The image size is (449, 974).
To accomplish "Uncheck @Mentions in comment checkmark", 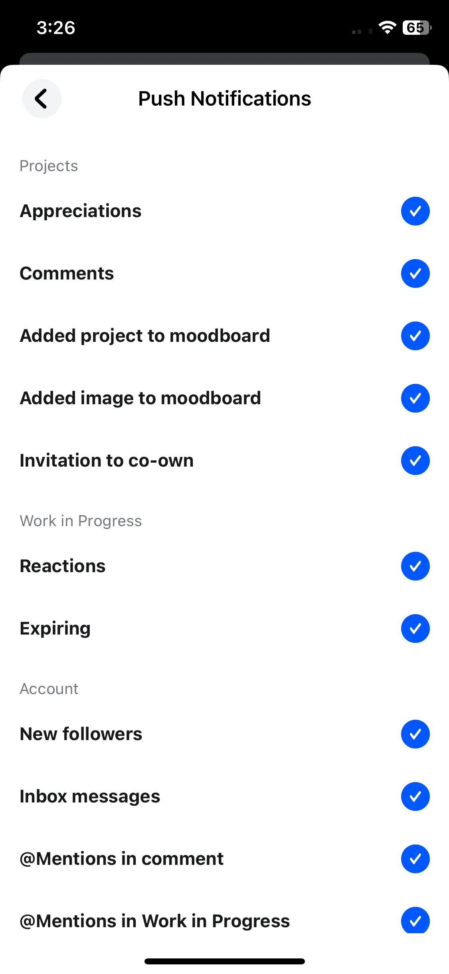I will [415, 859].
